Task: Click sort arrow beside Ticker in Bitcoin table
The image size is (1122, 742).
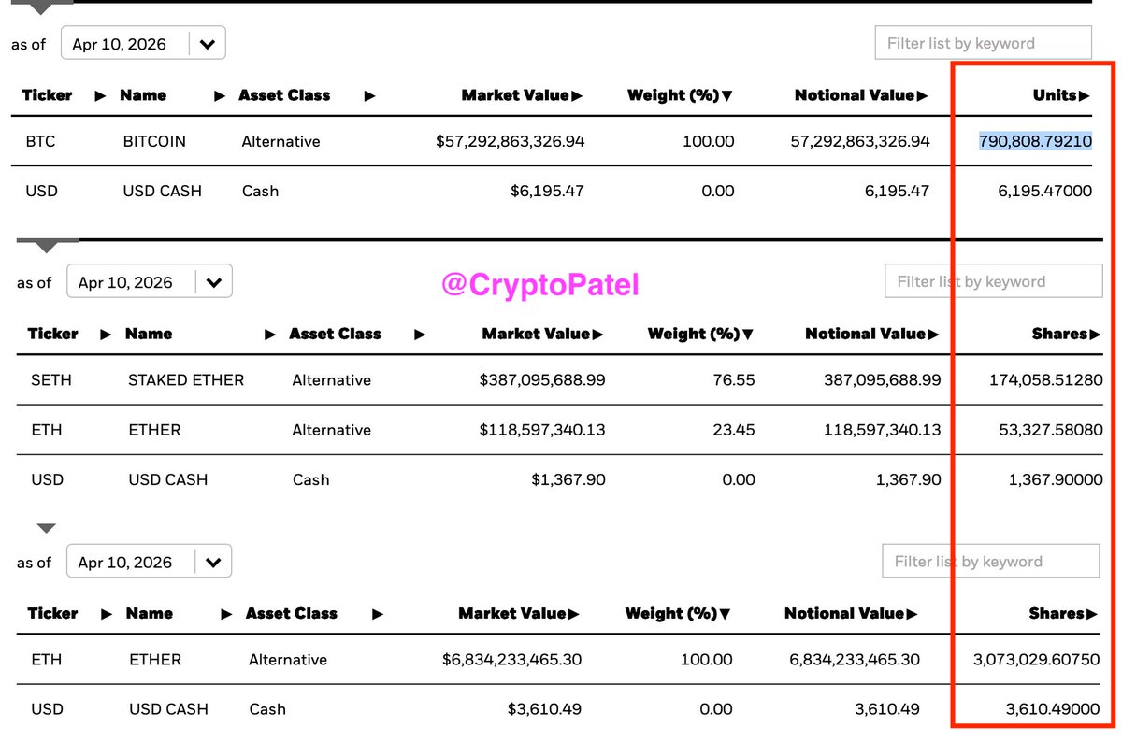Action: pyautogui.click(x=96, y=95)
